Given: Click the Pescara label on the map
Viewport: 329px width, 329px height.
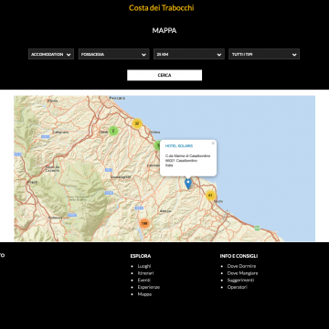Looking at the screenshot, I should point(117,98).
